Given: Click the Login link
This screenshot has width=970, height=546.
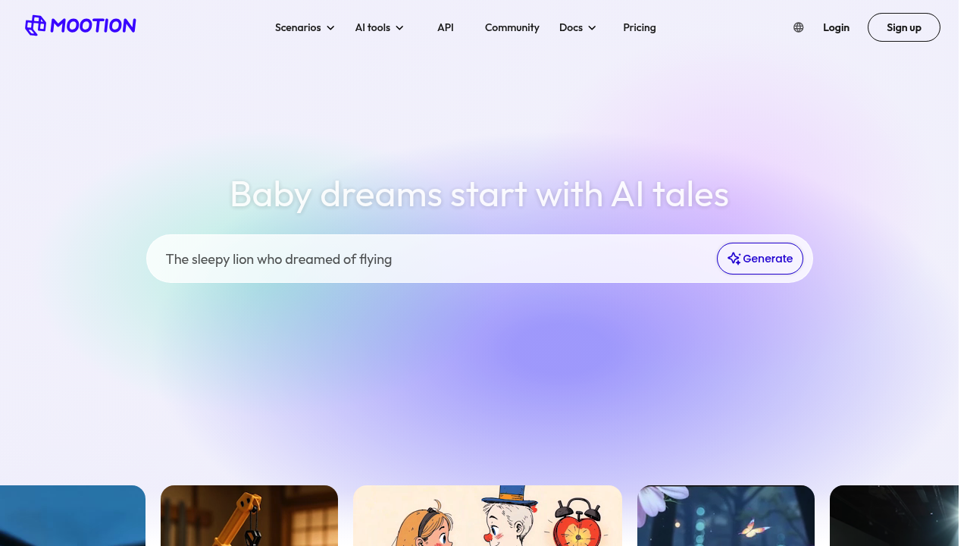Looking at the screenshot, I should [836, 27].
